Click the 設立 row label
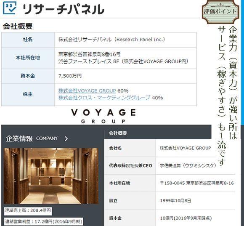244x226 pixels. tap(113, 201)
